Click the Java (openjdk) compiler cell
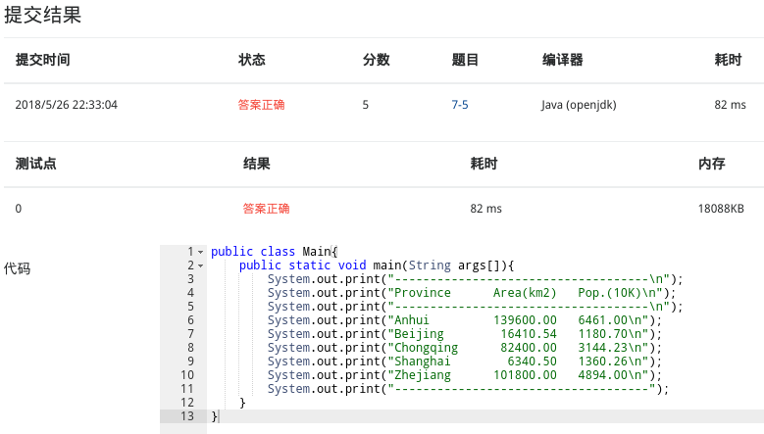The height and width of the screenshot is (434, 764). [579, 105]
